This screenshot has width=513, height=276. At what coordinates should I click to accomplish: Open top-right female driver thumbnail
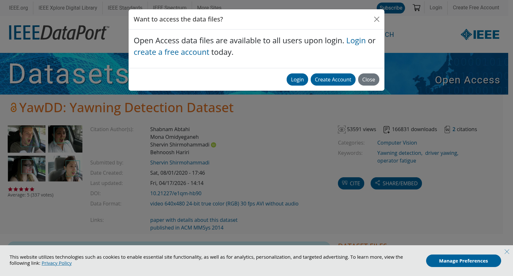point(65,139)
